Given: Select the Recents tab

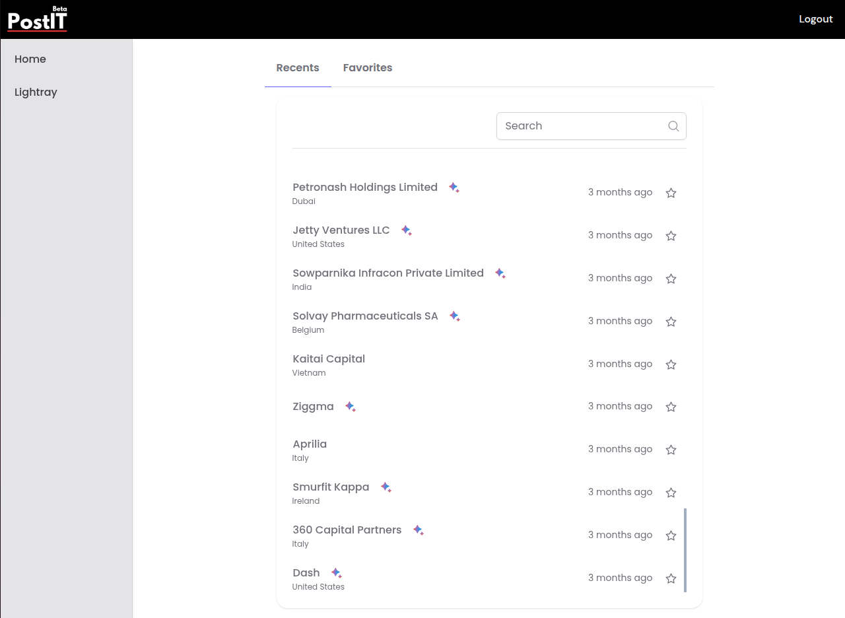Looking at the screenshot, I should [x=298, y=68].
